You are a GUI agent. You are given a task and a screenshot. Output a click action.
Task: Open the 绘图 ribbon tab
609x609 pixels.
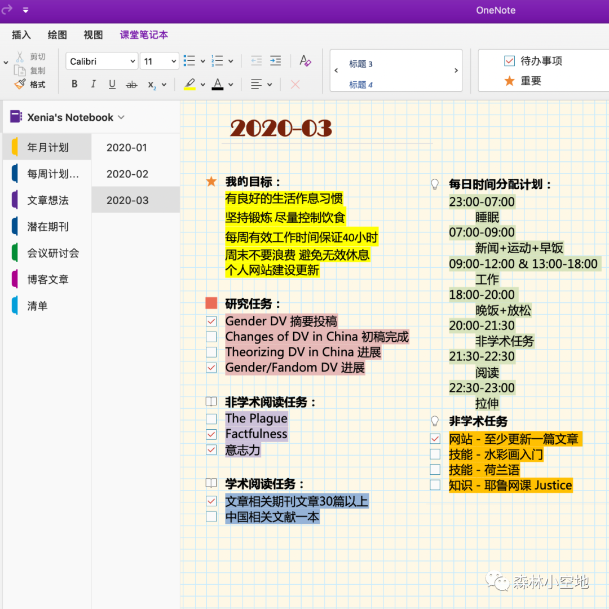pos(57,35)
